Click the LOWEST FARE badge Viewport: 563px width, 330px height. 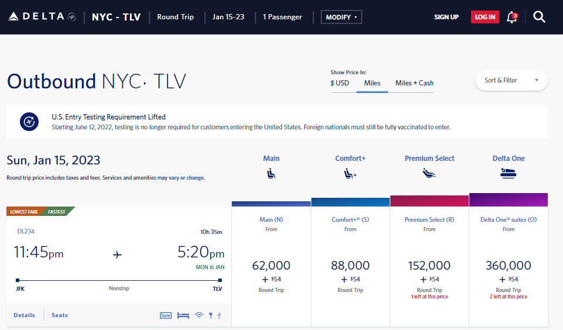click(x=23, y=211)
